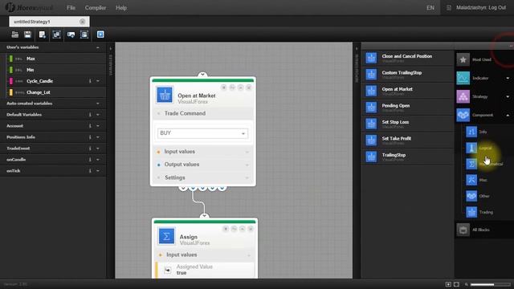Screen dimensions: 514x289
Task: Click the Open at Market block icon on canvas
Action: pos(165,95)
